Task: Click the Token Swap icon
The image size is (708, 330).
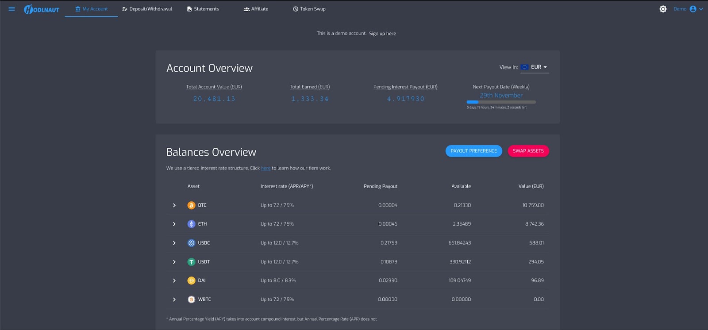Action: click(x=296, y=9)
